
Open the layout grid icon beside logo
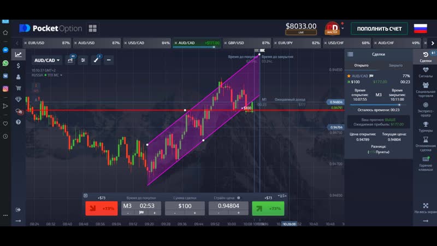pos(92,28)
